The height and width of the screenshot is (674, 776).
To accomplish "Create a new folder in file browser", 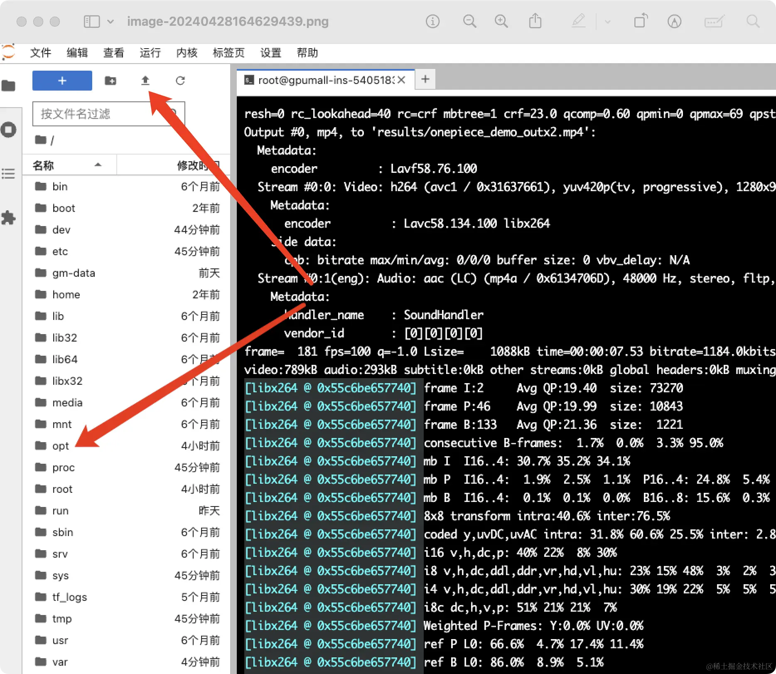I will pos(111,81).
